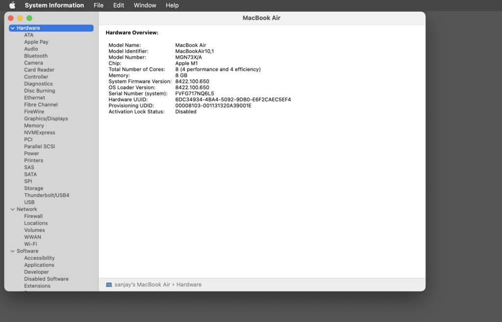Open the Apple menu
The width and height of the screenshot is (502, 322).
[x=12, y=5]
